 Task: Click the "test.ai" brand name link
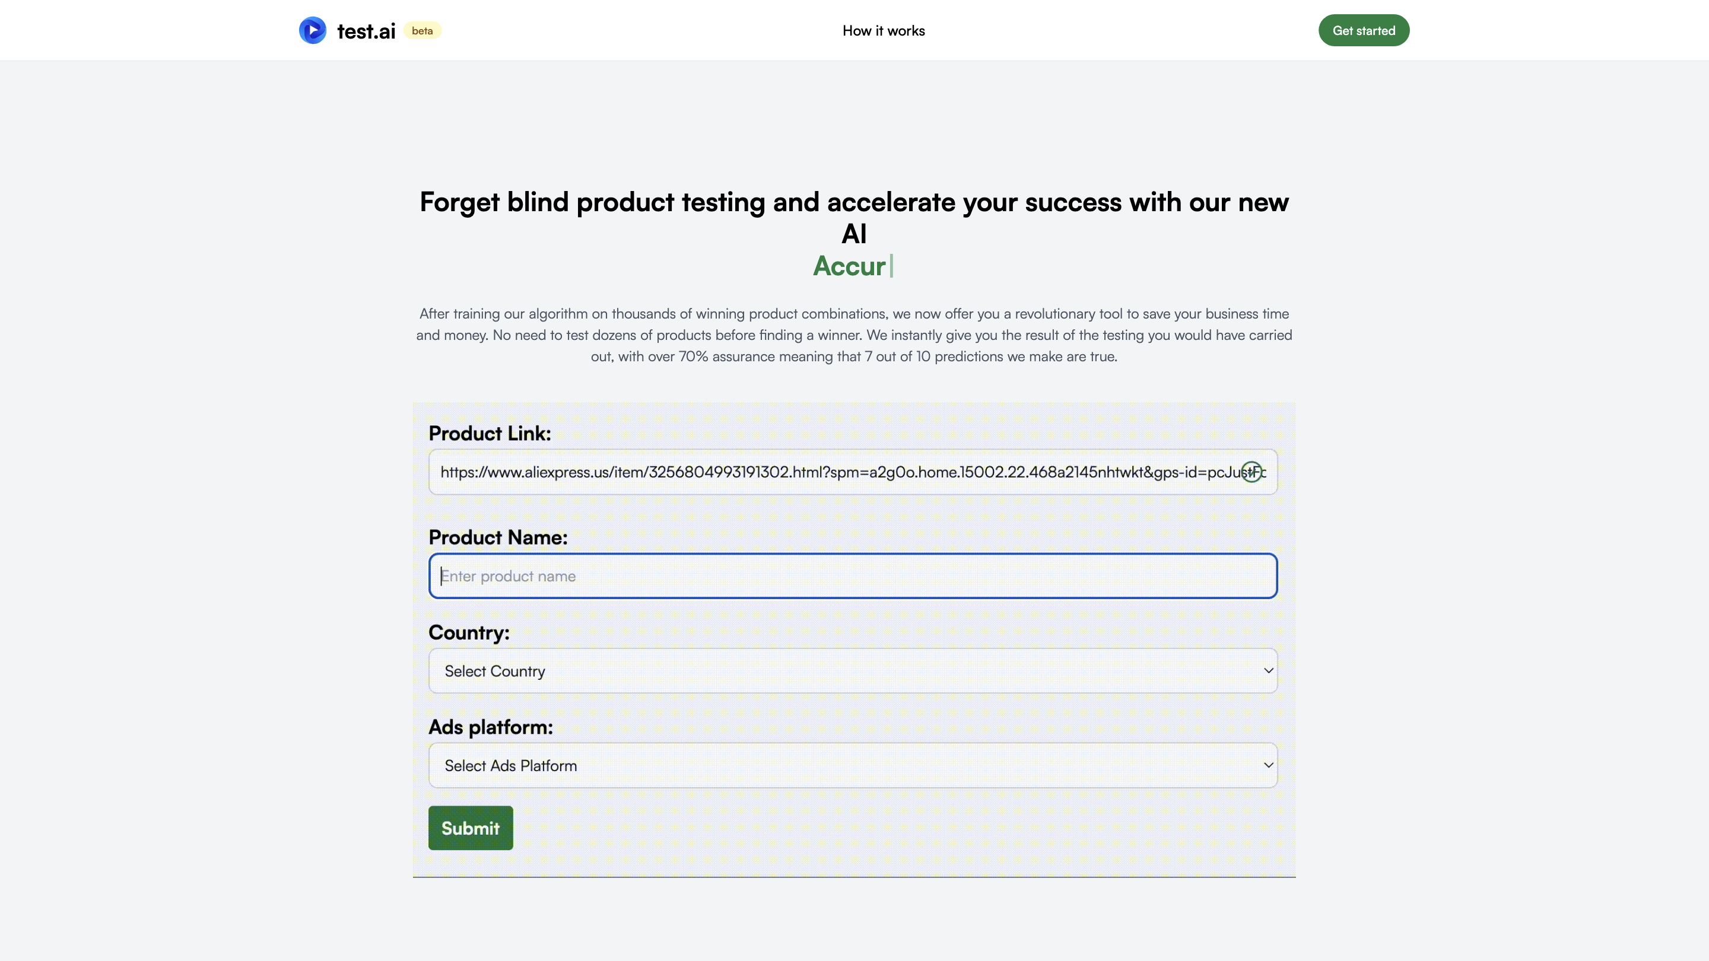pos(366,30)
